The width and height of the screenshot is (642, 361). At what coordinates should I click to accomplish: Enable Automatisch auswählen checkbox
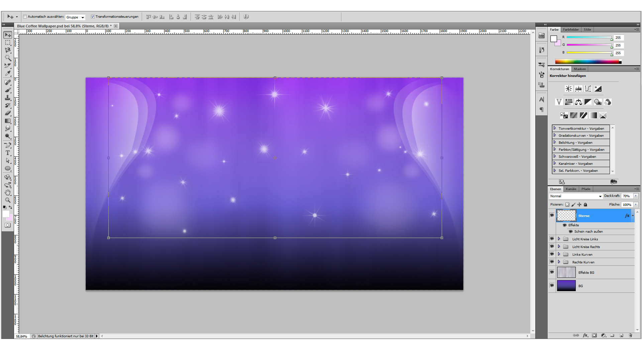coord(25,17)
